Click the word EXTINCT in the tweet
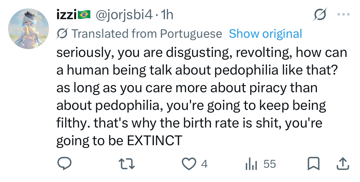This screenshot has height=182, width=360. pyautogui.click(x=154, y=141)
